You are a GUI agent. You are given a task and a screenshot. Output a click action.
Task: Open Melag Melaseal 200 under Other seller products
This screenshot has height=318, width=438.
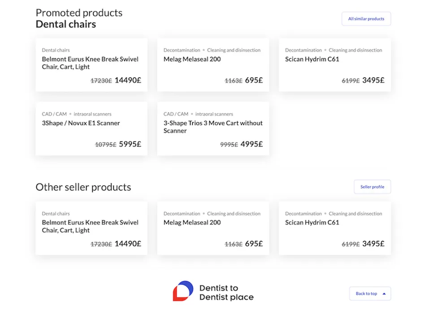click(x=213, y=228)
